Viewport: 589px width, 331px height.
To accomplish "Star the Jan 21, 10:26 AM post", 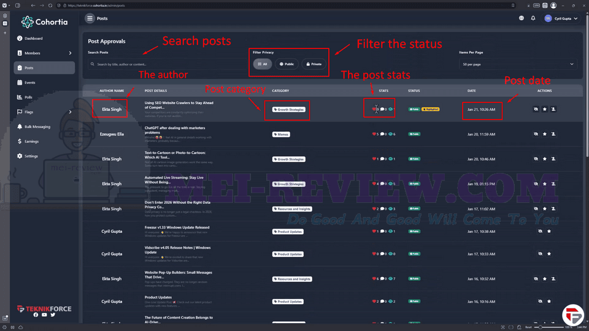I will pyautogui.click(x=545, y=109).
